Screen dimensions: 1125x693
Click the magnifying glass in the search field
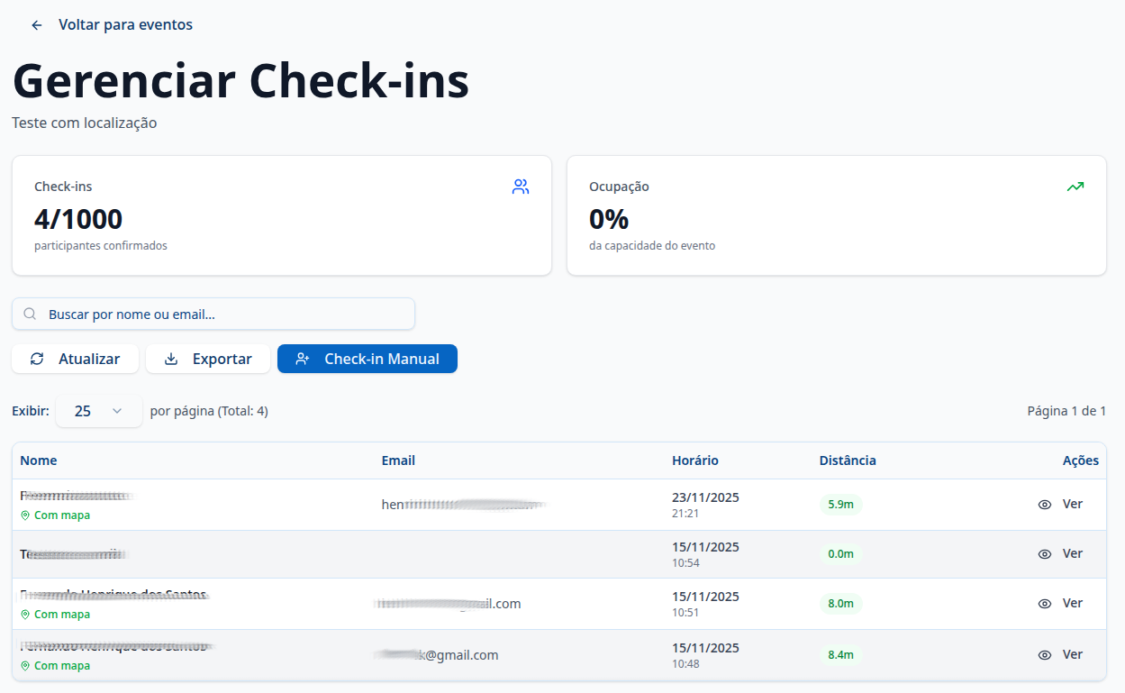click(30, 314)
